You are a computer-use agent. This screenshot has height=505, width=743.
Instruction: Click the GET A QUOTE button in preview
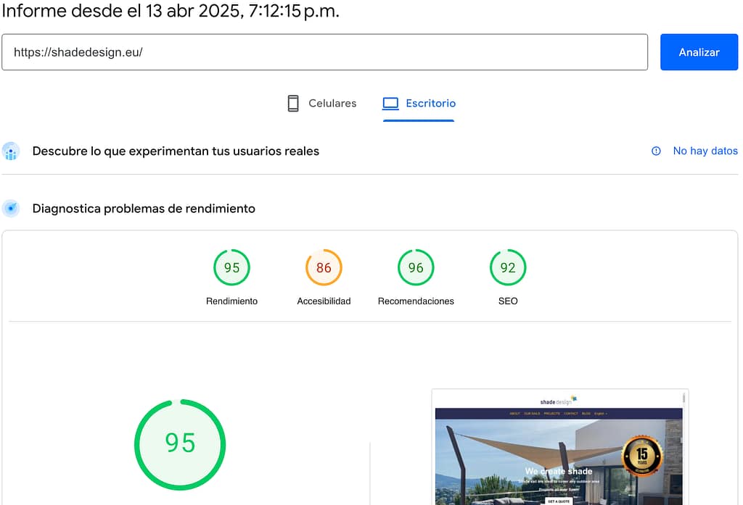click(x=558, y=501)
